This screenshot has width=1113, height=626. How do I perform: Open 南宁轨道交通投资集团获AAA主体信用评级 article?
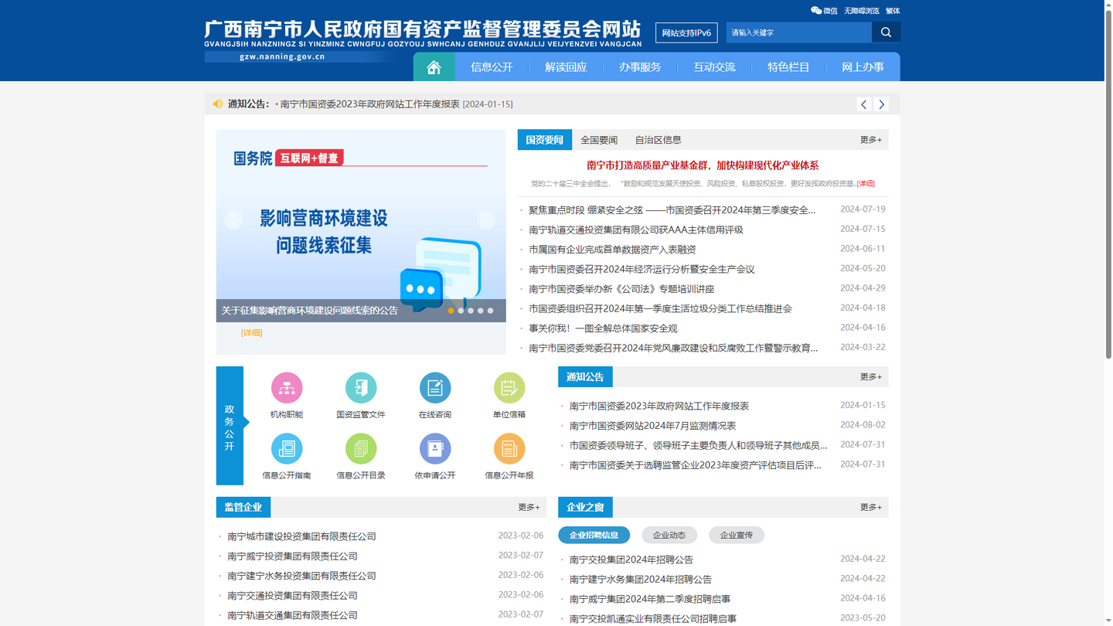point(636,230)
